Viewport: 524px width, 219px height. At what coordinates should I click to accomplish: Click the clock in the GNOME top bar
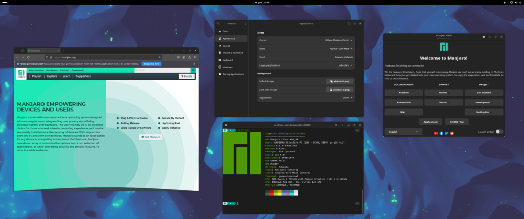[262, 2]
